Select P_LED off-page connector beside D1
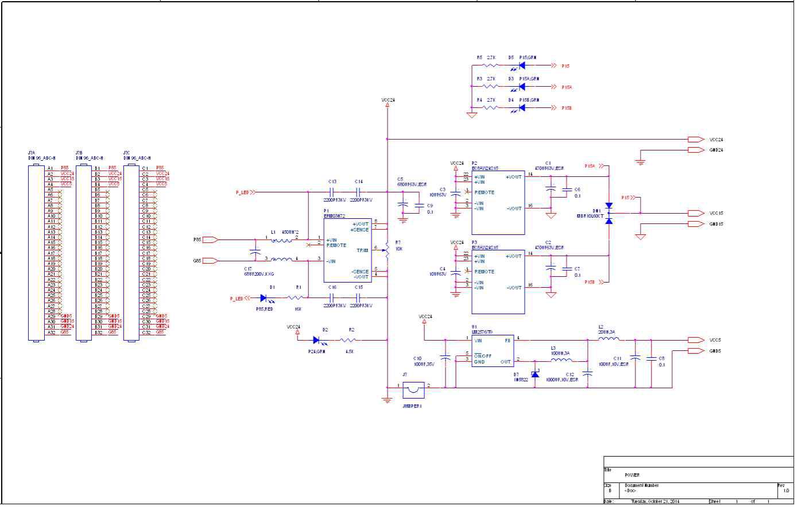Screen dimensions: 798x510 click(x=240, y=298)
